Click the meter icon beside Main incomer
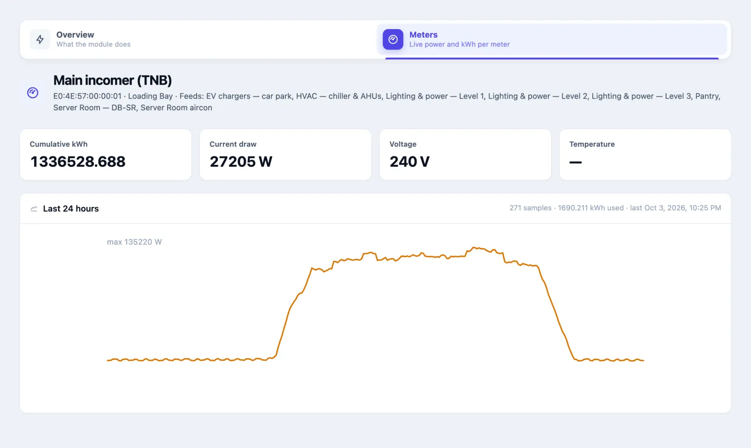751x448 pixels. coord(33,93)
